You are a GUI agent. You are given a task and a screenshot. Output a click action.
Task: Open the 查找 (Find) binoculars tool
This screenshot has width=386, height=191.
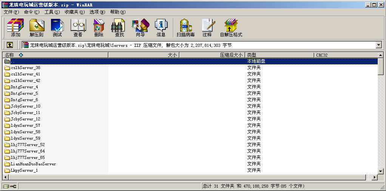click(x=119, y=28)
